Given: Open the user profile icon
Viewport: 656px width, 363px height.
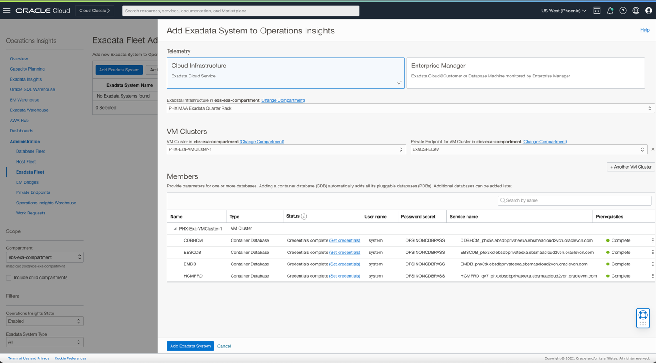Looking at the screenshot, I should [x=649, y=11].
